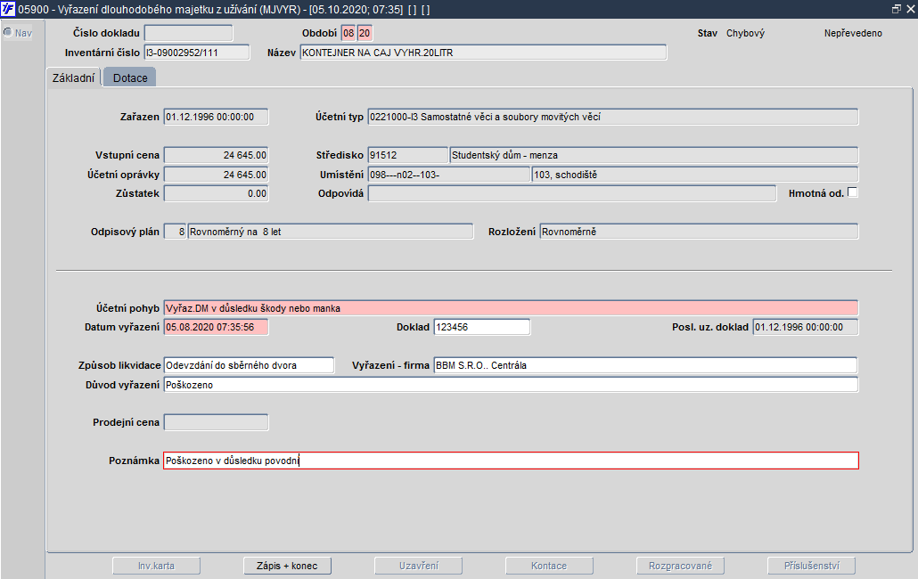Click the Zápis + konec button
918x579 pixels.
[x=287, y=566]
